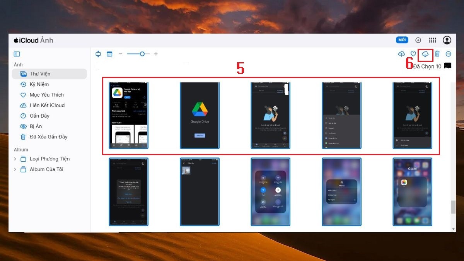Select the Google Drive logo screenshot thumbnail
The image size is (464, 261).
(x=200, y=115)
